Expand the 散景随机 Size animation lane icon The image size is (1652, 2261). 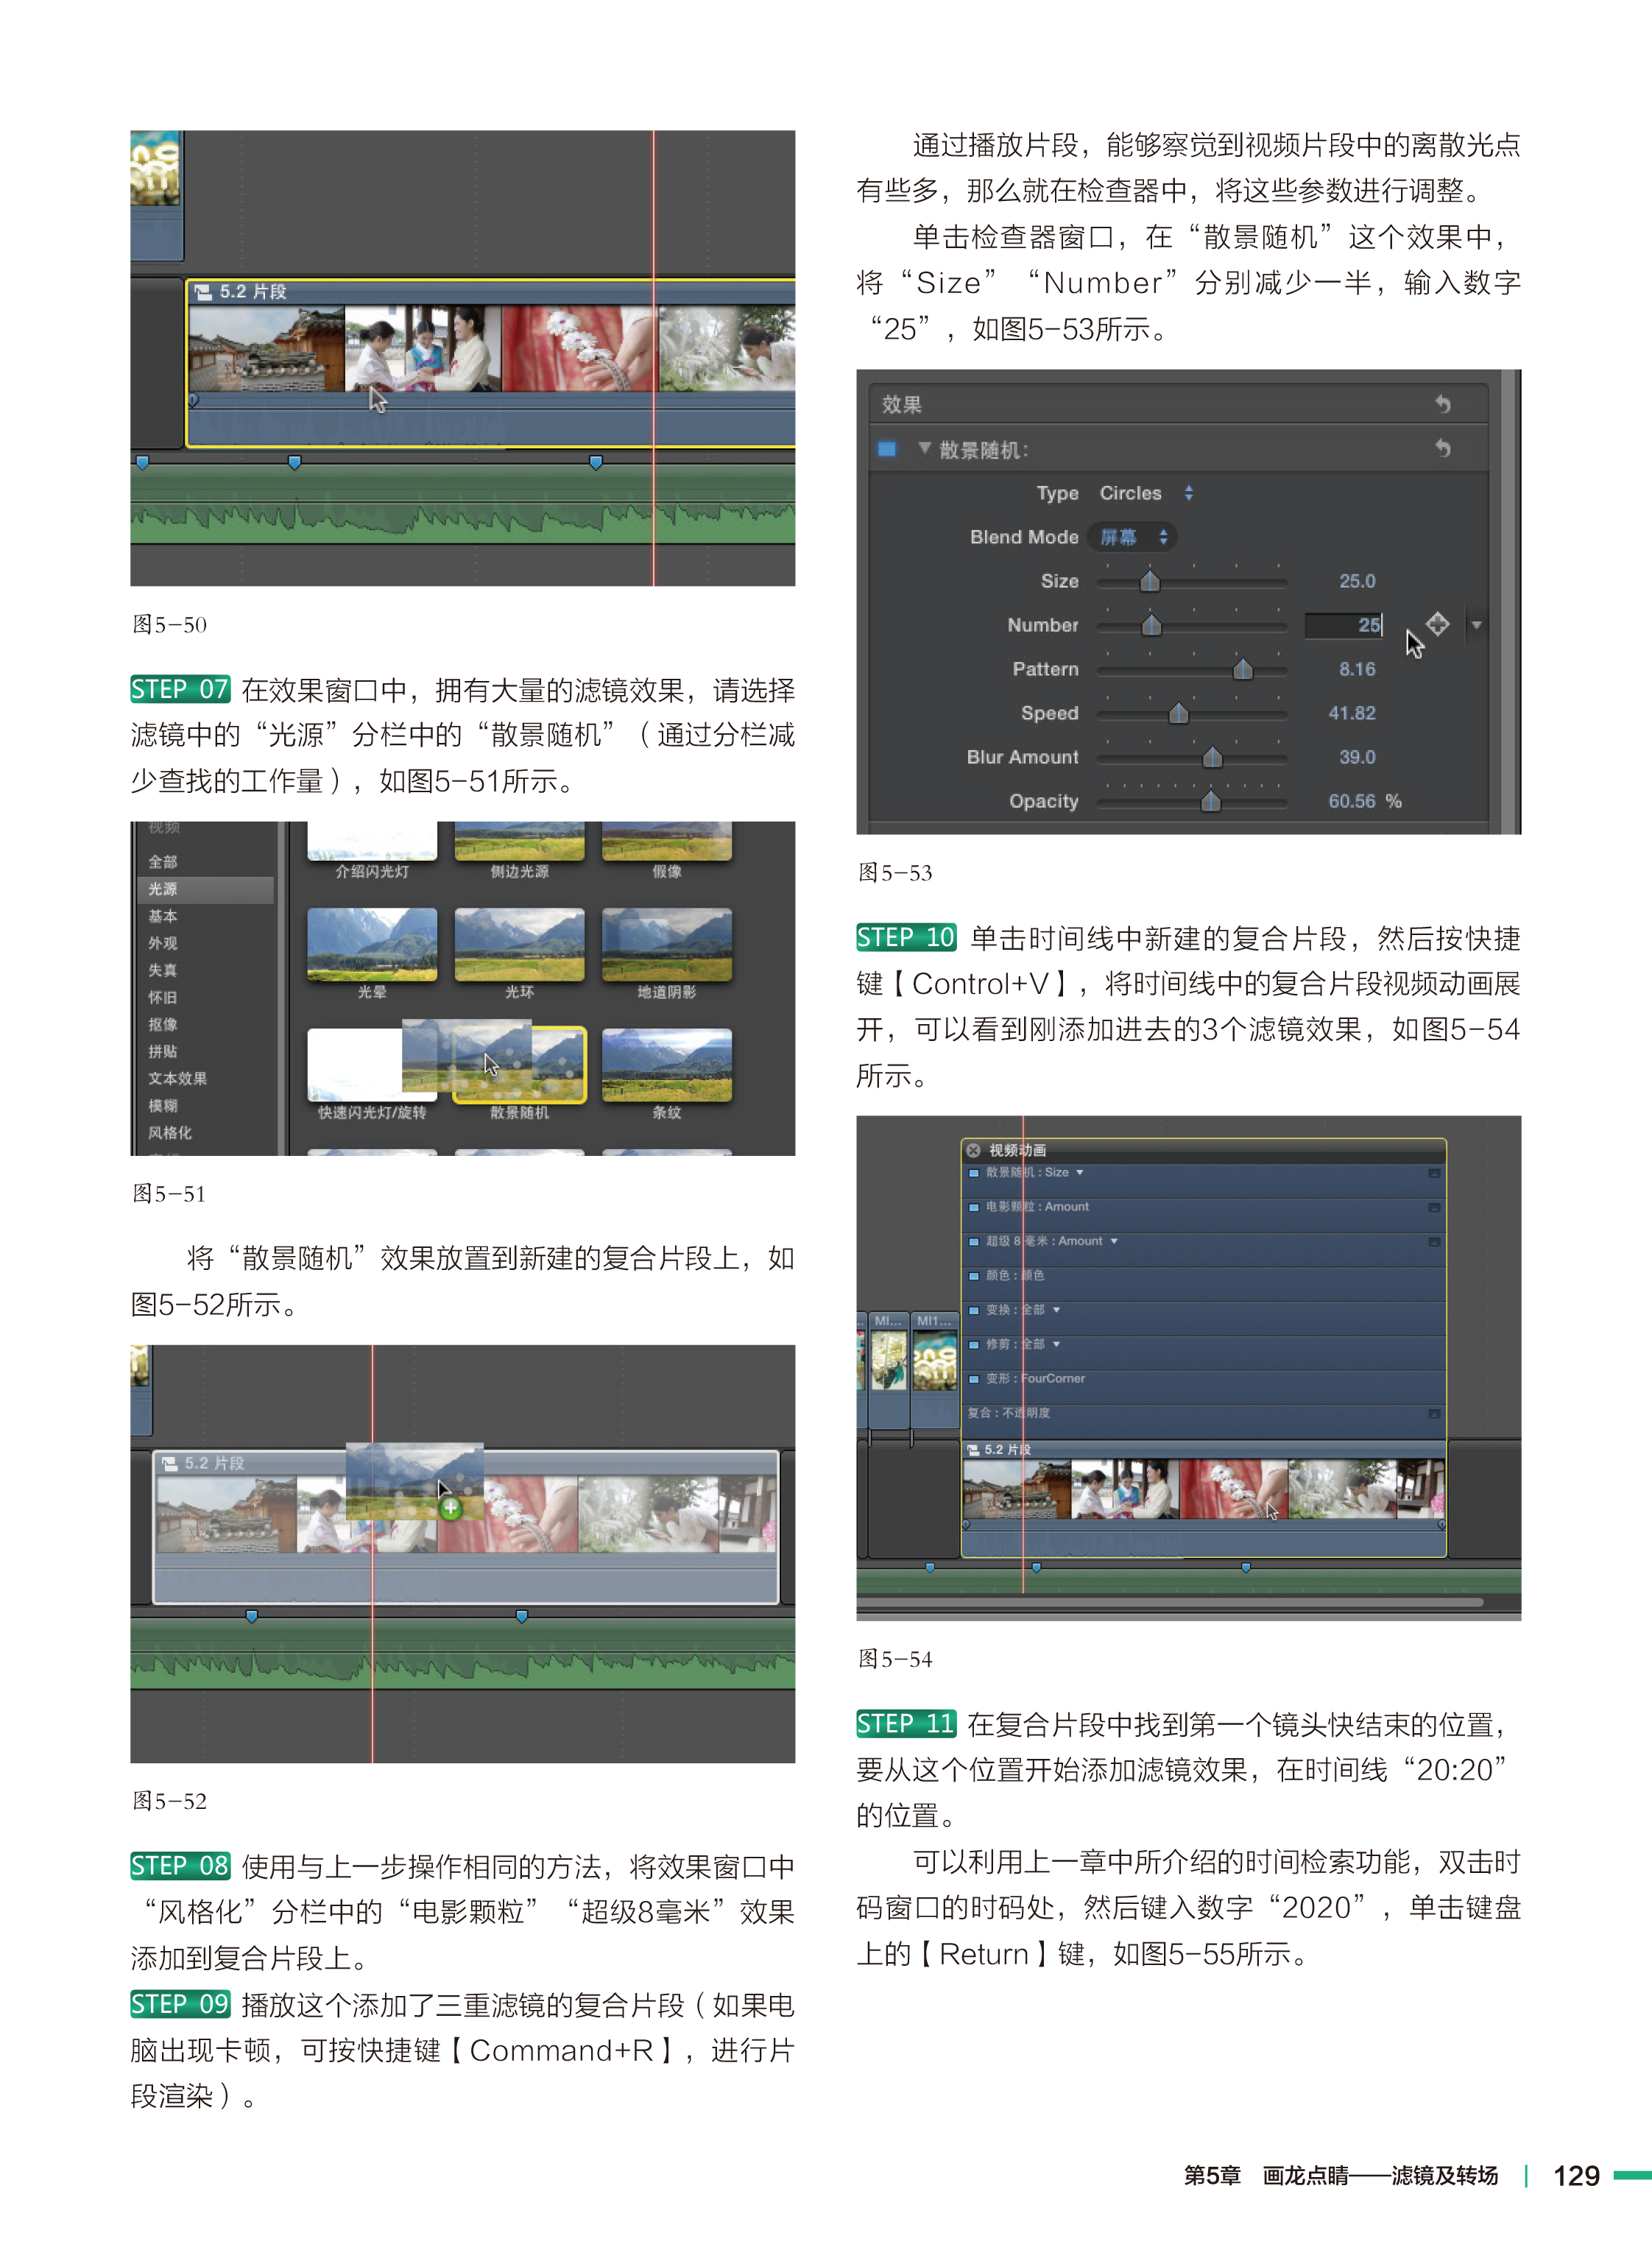point(1434,1173)
